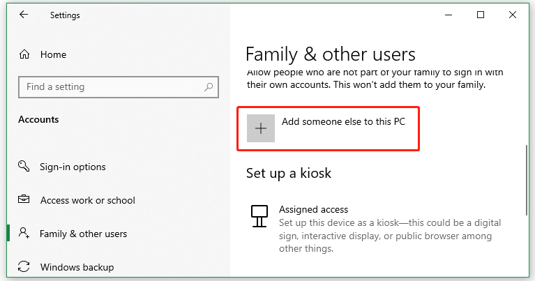Go to Access work or school label

(88, 200)
